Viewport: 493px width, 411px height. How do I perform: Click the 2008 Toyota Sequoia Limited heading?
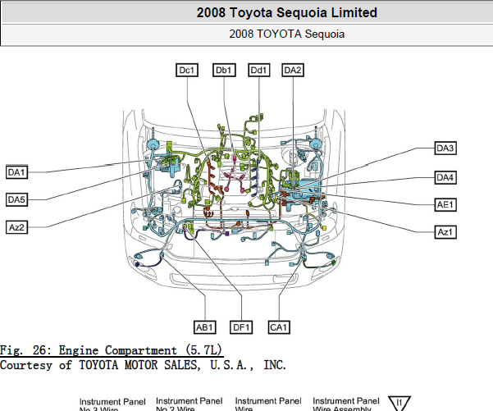287,12
